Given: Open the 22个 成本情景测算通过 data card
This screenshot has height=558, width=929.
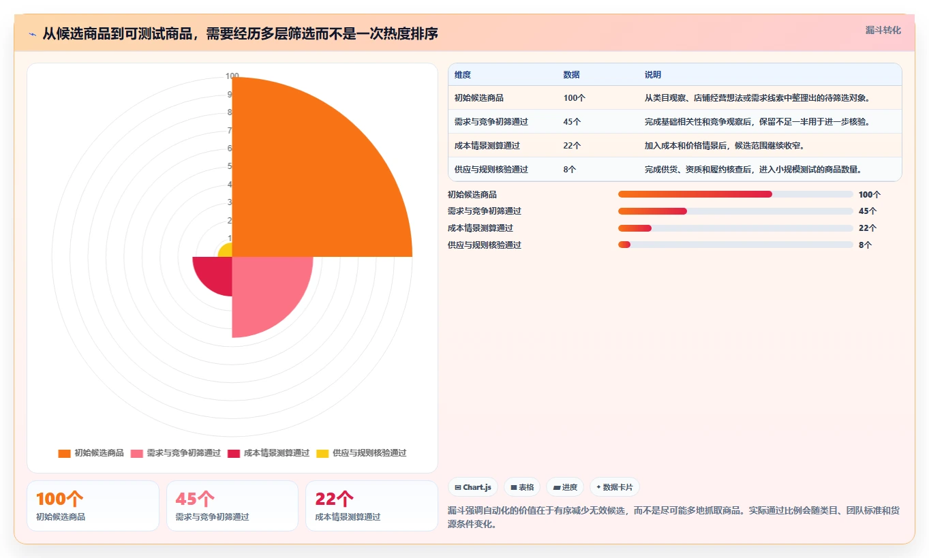Looking at the screenshot, I should (371, 506).
